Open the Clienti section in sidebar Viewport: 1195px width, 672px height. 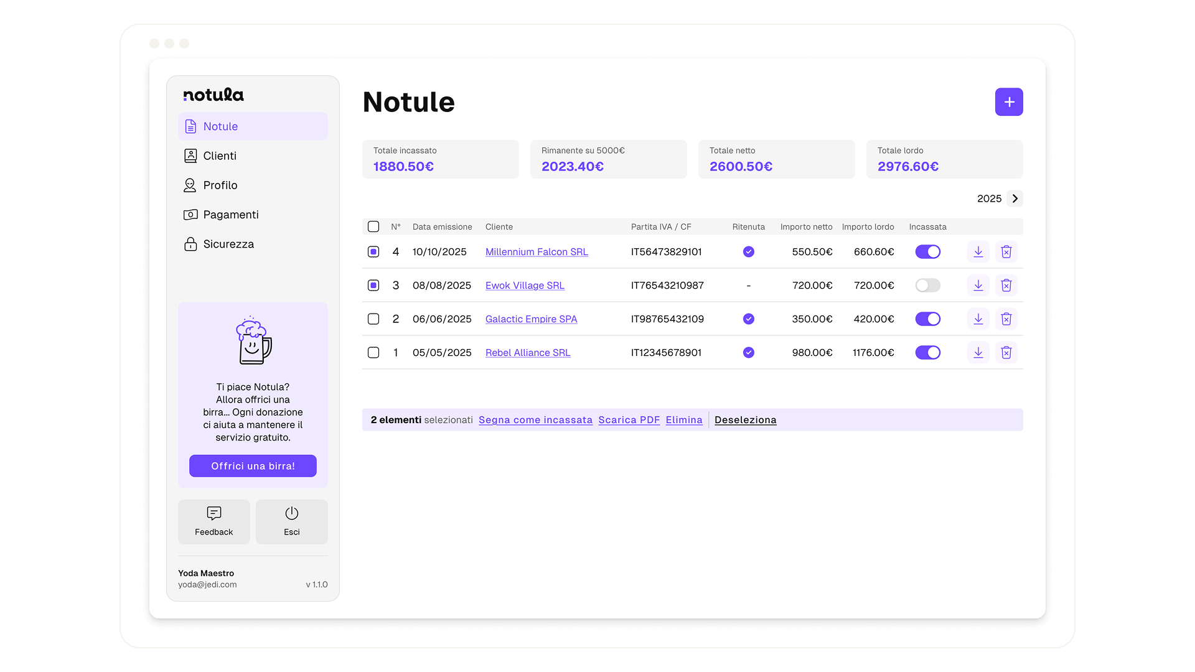[219, 156]
